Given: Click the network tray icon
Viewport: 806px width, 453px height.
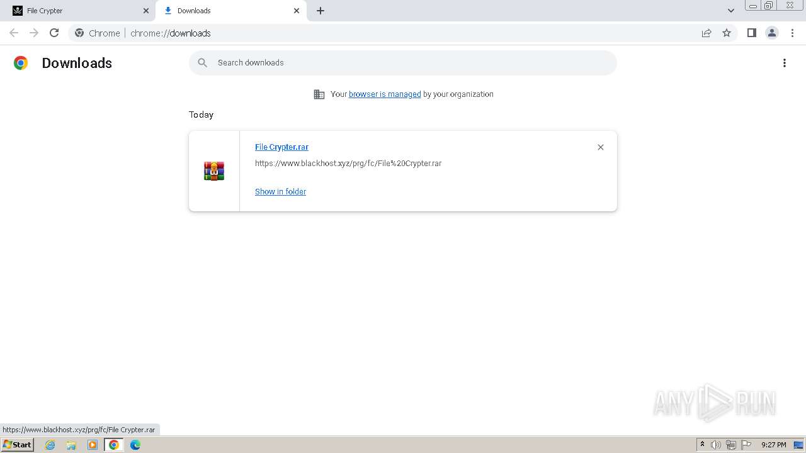Looking at the screenshot, I should point(731,445).
